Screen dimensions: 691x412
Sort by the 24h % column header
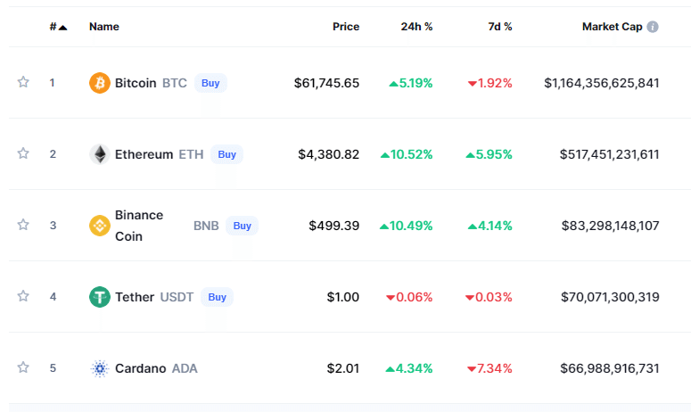(416, 27)
